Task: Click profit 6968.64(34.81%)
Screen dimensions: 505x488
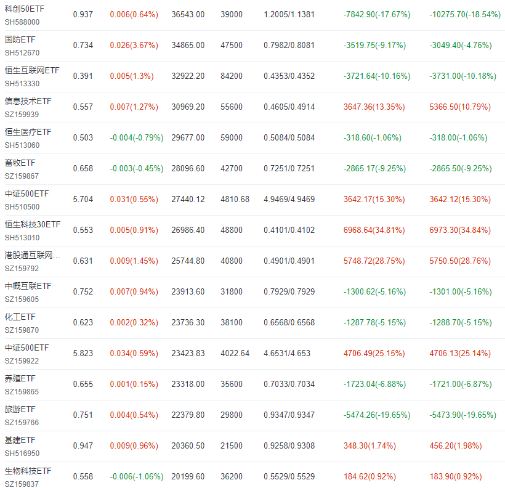Action: [x=374, y=230]
